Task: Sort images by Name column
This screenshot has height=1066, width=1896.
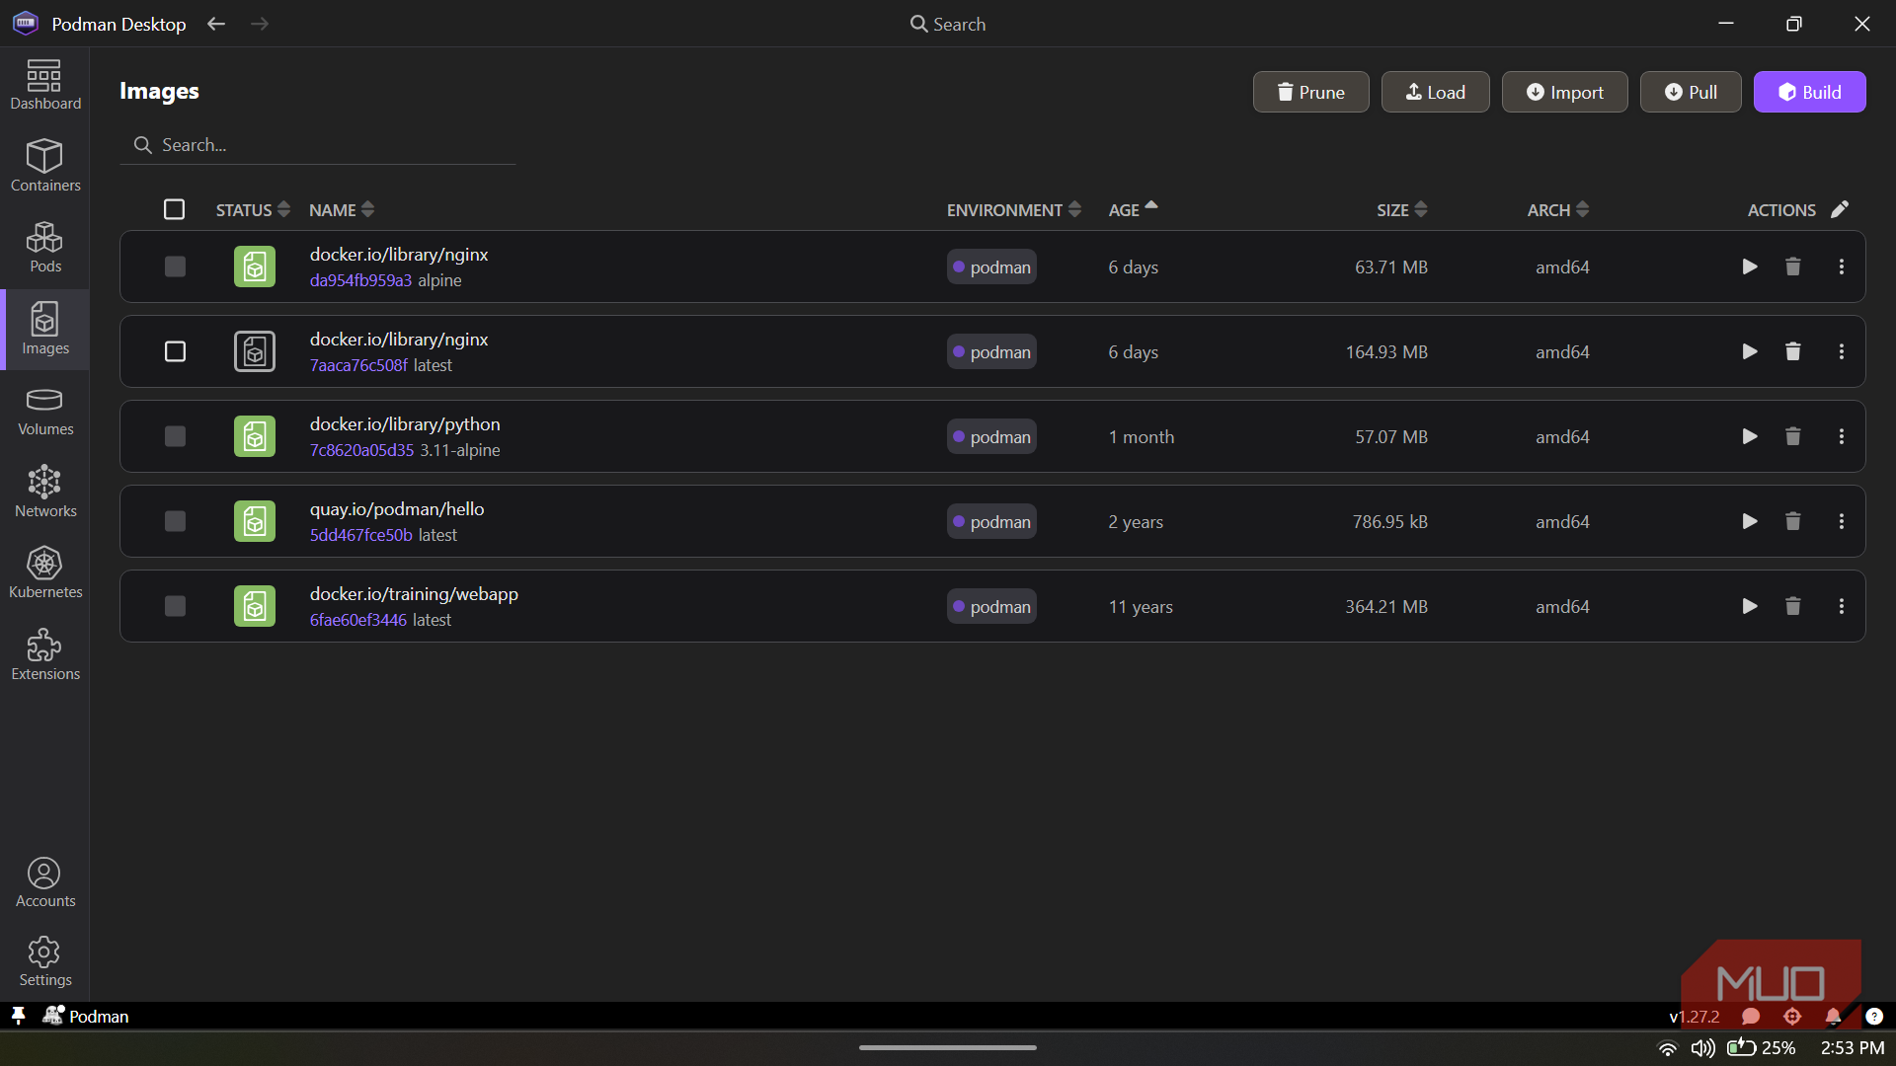Action: [342, 209]
